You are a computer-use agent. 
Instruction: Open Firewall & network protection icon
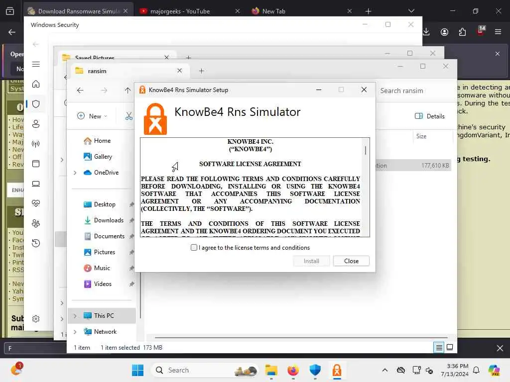[x=36, y=144]
